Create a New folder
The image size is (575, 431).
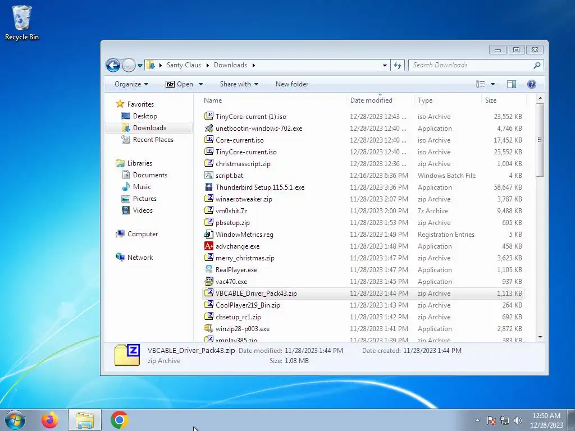point(292,84)
